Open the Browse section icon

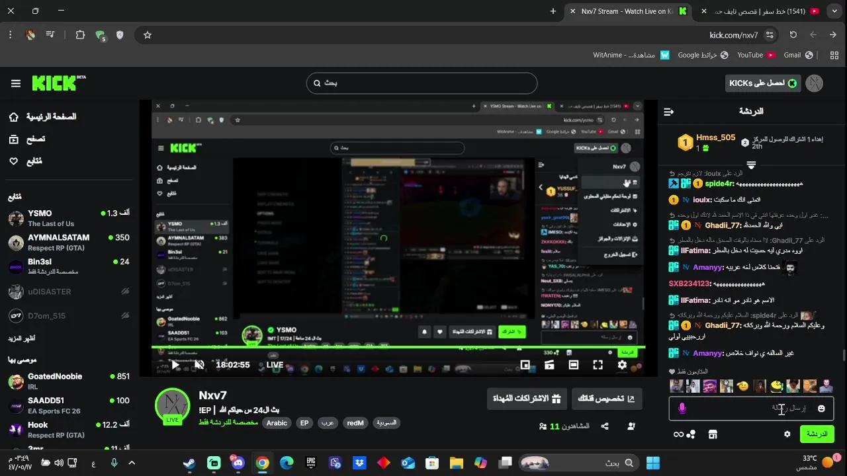pos(14,139)
